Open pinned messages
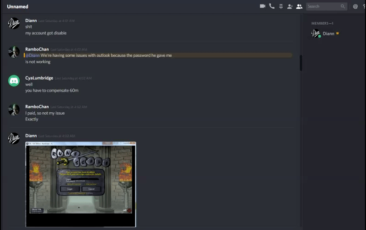 (x=281, y=6)
